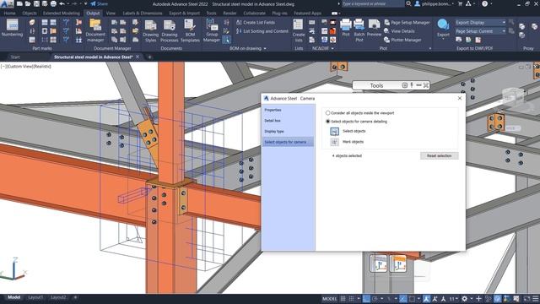Screen dimensions: 540x304
Task: Click Create List Fields
Action: pos(256,23)
